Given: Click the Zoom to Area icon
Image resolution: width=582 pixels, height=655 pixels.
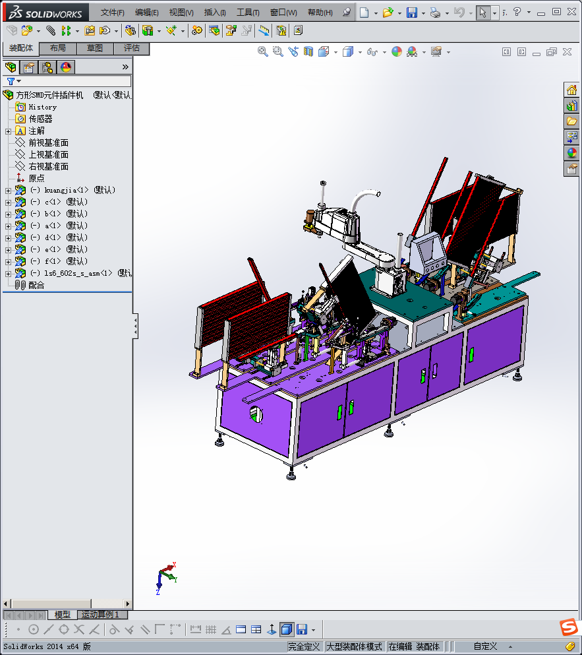Looking at the screenshot, I should tap(277, 52).
